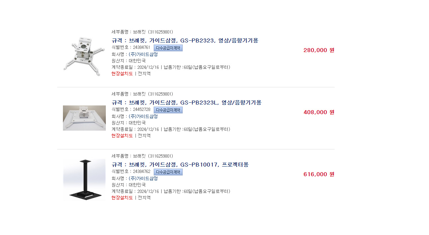Viewport: 429px width, 235px height.
Task: Select the 616,000 원 price
Action: click(319, 174)
